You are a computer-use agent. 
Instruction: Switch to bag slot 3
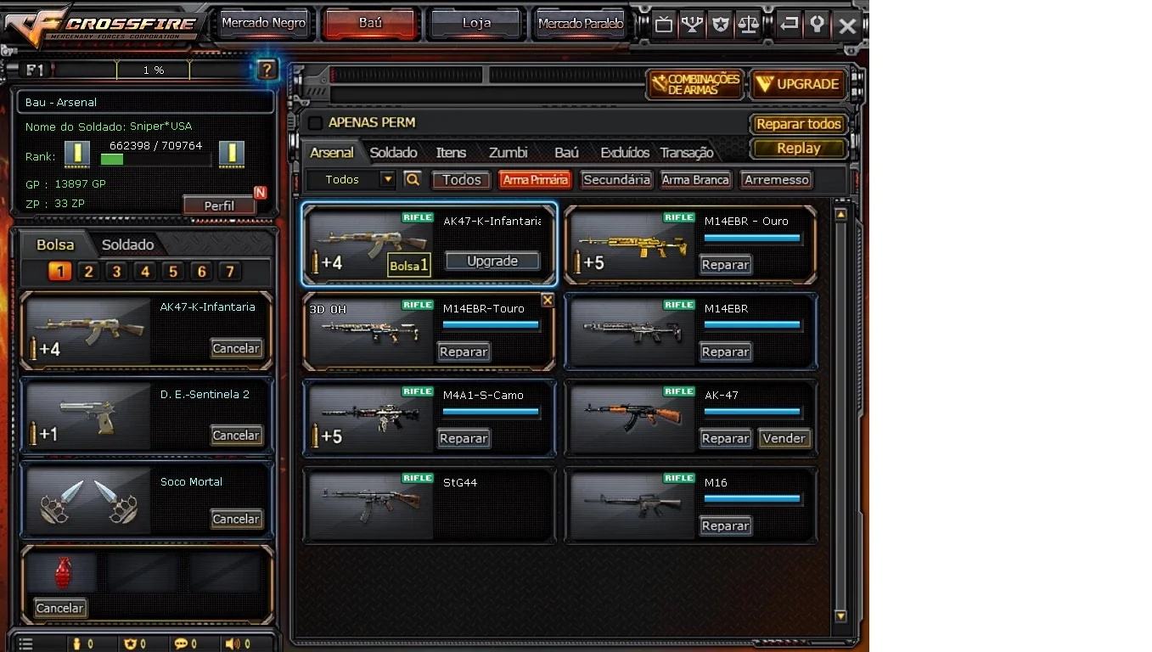click(x=117, y=272)
